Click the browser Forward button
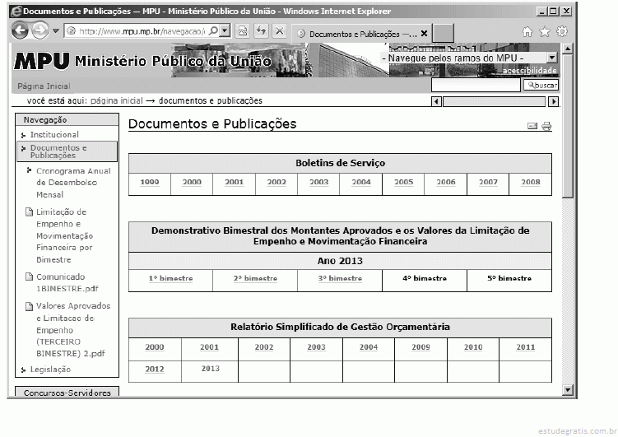 coord(39,31)
